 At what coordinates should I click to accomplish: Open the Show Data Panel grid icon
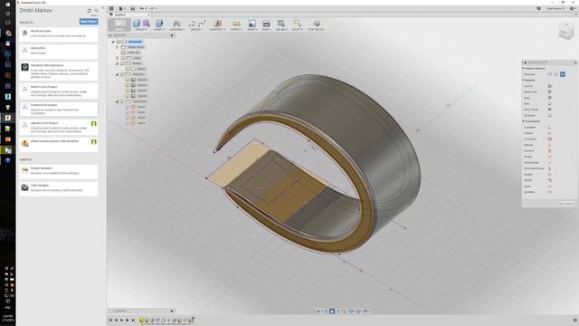(x=111, y=8)
